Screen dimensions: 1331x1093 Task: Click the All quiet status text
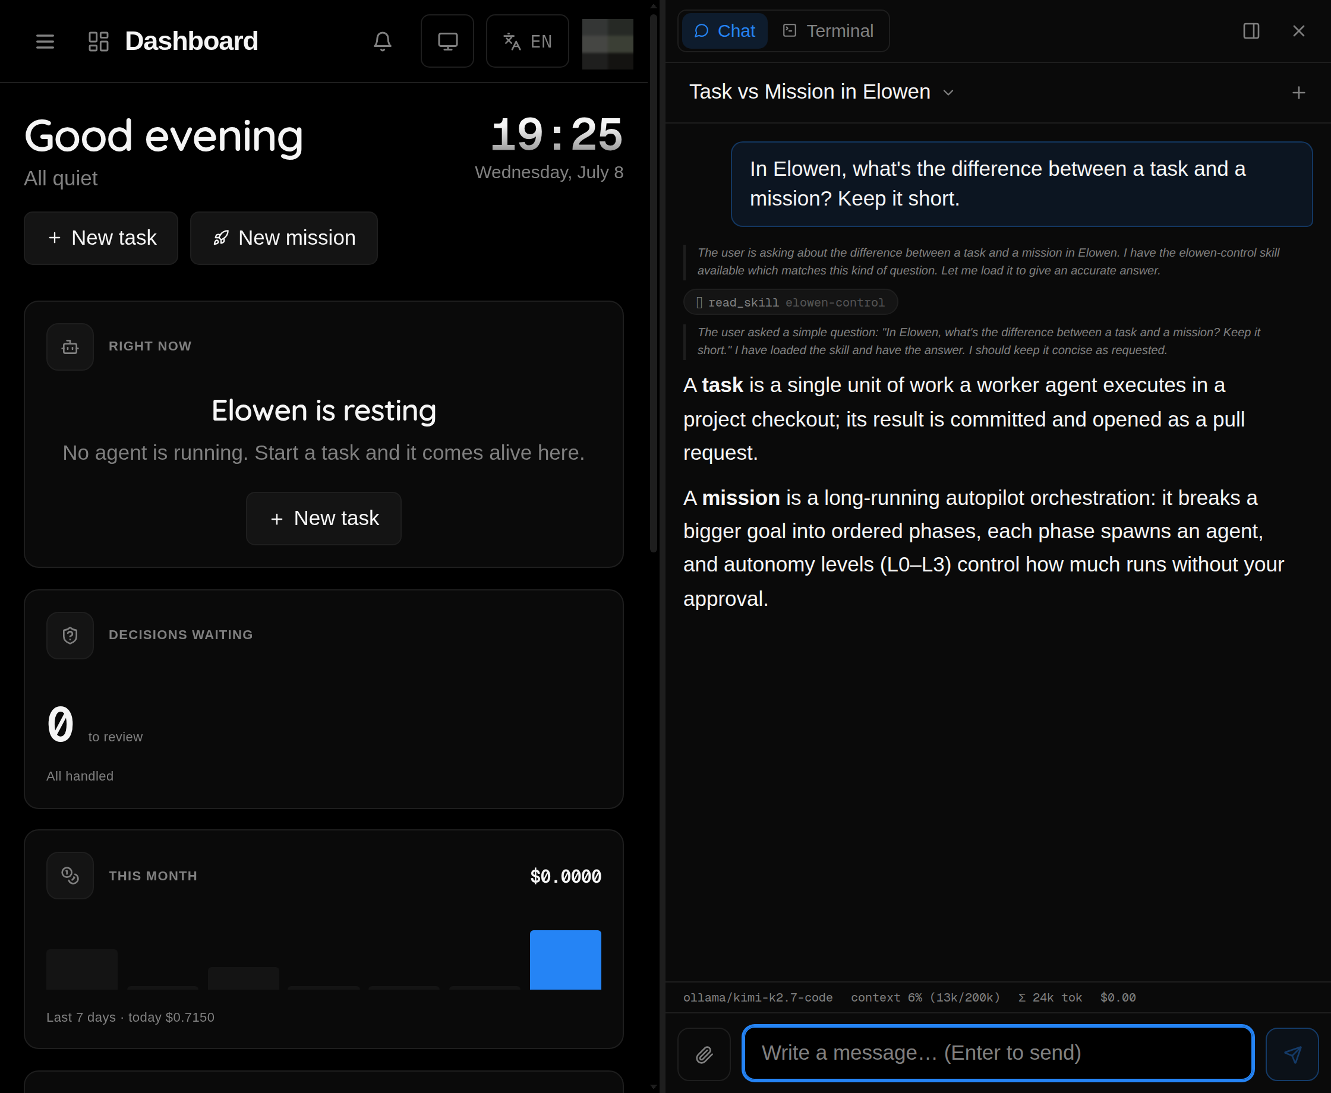click(x=61, y=178)
